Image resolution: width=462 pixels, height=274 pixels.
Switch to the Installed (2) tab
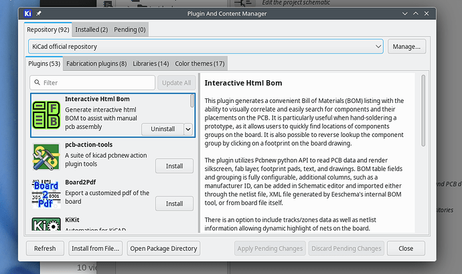pyautogui.click(x=91, y=29)
